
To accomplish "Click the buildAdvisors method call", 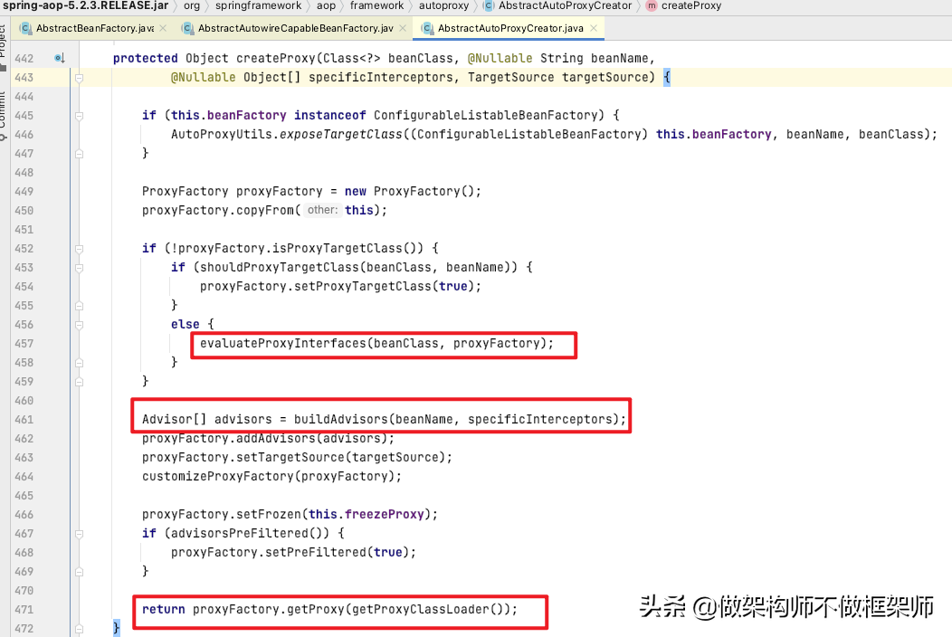I will point(340,419).
